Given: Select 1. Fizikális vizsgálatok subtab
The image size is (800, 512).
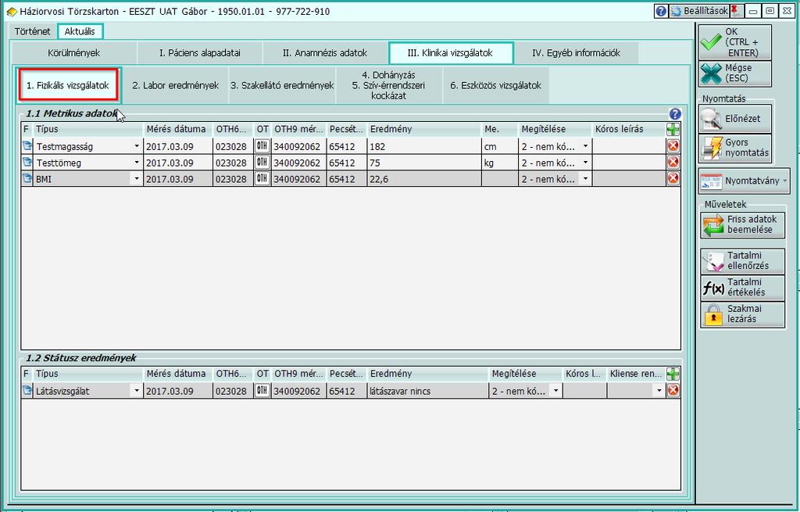Looking at the screenshot, I should pyautogui.click(x=69, y=85).
